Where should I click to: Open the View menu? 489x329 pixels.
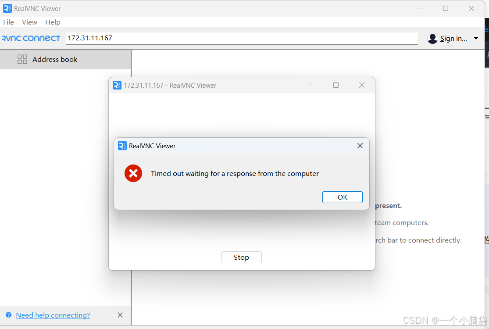click(30, 22)
